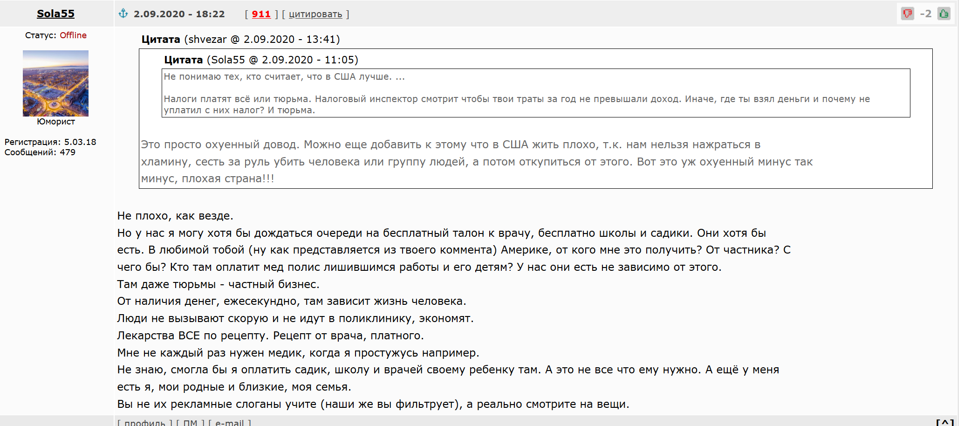This screenshot has width=964, height=426.
Task: Click the thumbs-down rating icon
Action: [907, 14]
